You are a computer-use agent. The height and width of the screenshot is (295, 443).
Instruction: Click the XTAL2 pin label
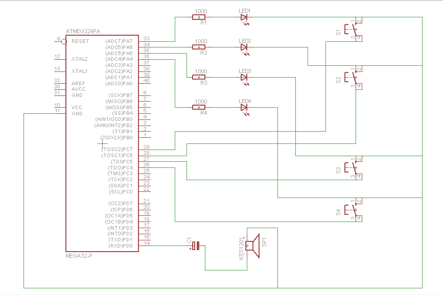coord(79,59)
